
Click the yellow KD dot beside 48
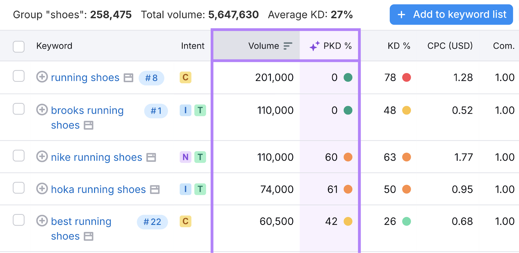pyautogui.click(x=406, y=110)
